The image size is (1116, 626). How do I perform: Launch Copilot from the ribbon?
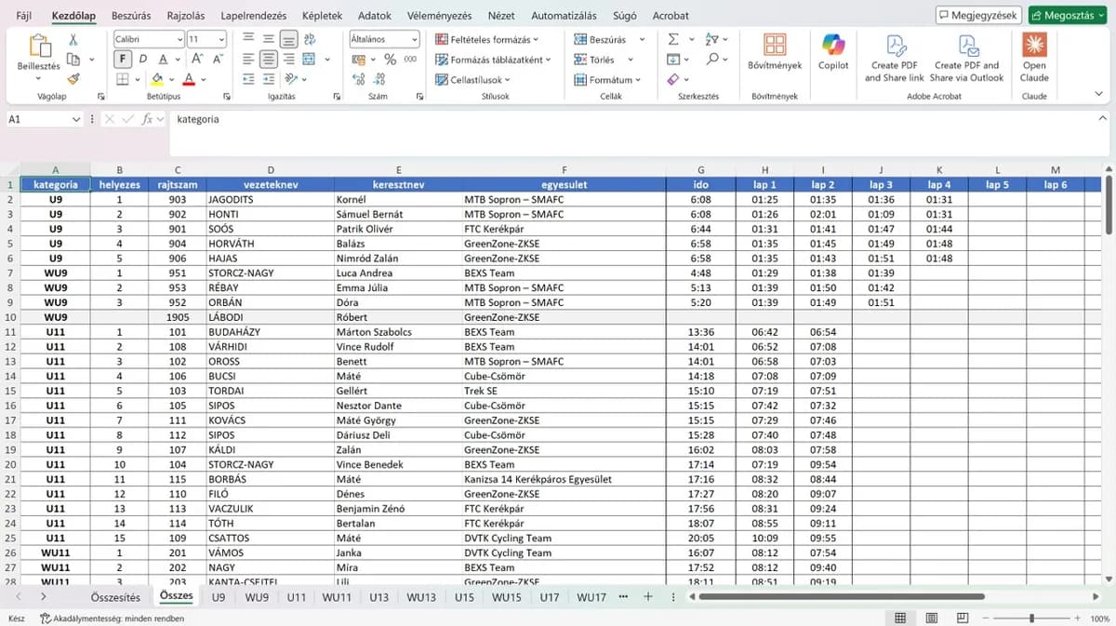(833, 53)
